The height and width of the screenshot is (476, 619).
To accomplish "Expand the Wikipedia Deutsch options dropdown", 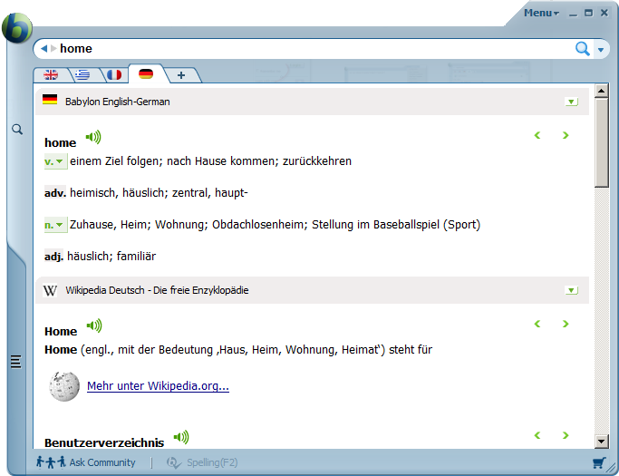I will click(571, 290).
